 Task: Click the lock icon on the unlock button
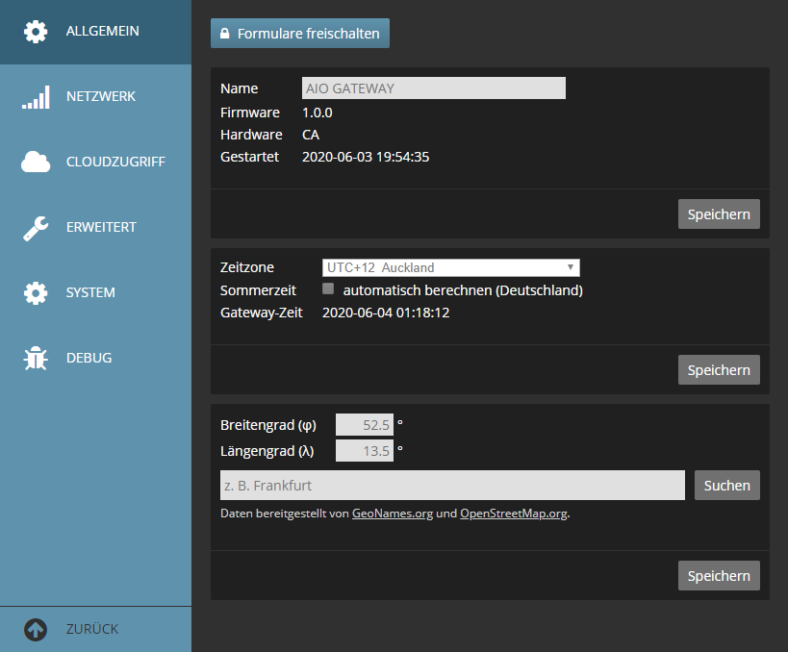225,34
